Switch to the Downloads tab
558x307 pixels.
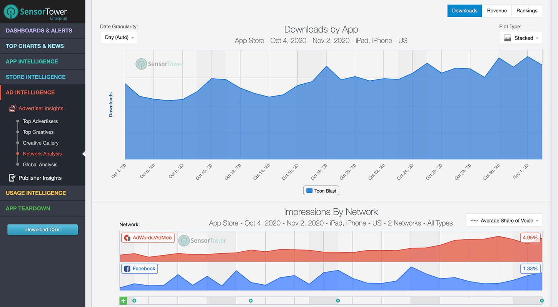pyautogui.click(x=464, y=11)
